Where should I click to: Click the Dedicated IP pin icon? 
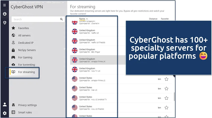(x=13, y=43)
